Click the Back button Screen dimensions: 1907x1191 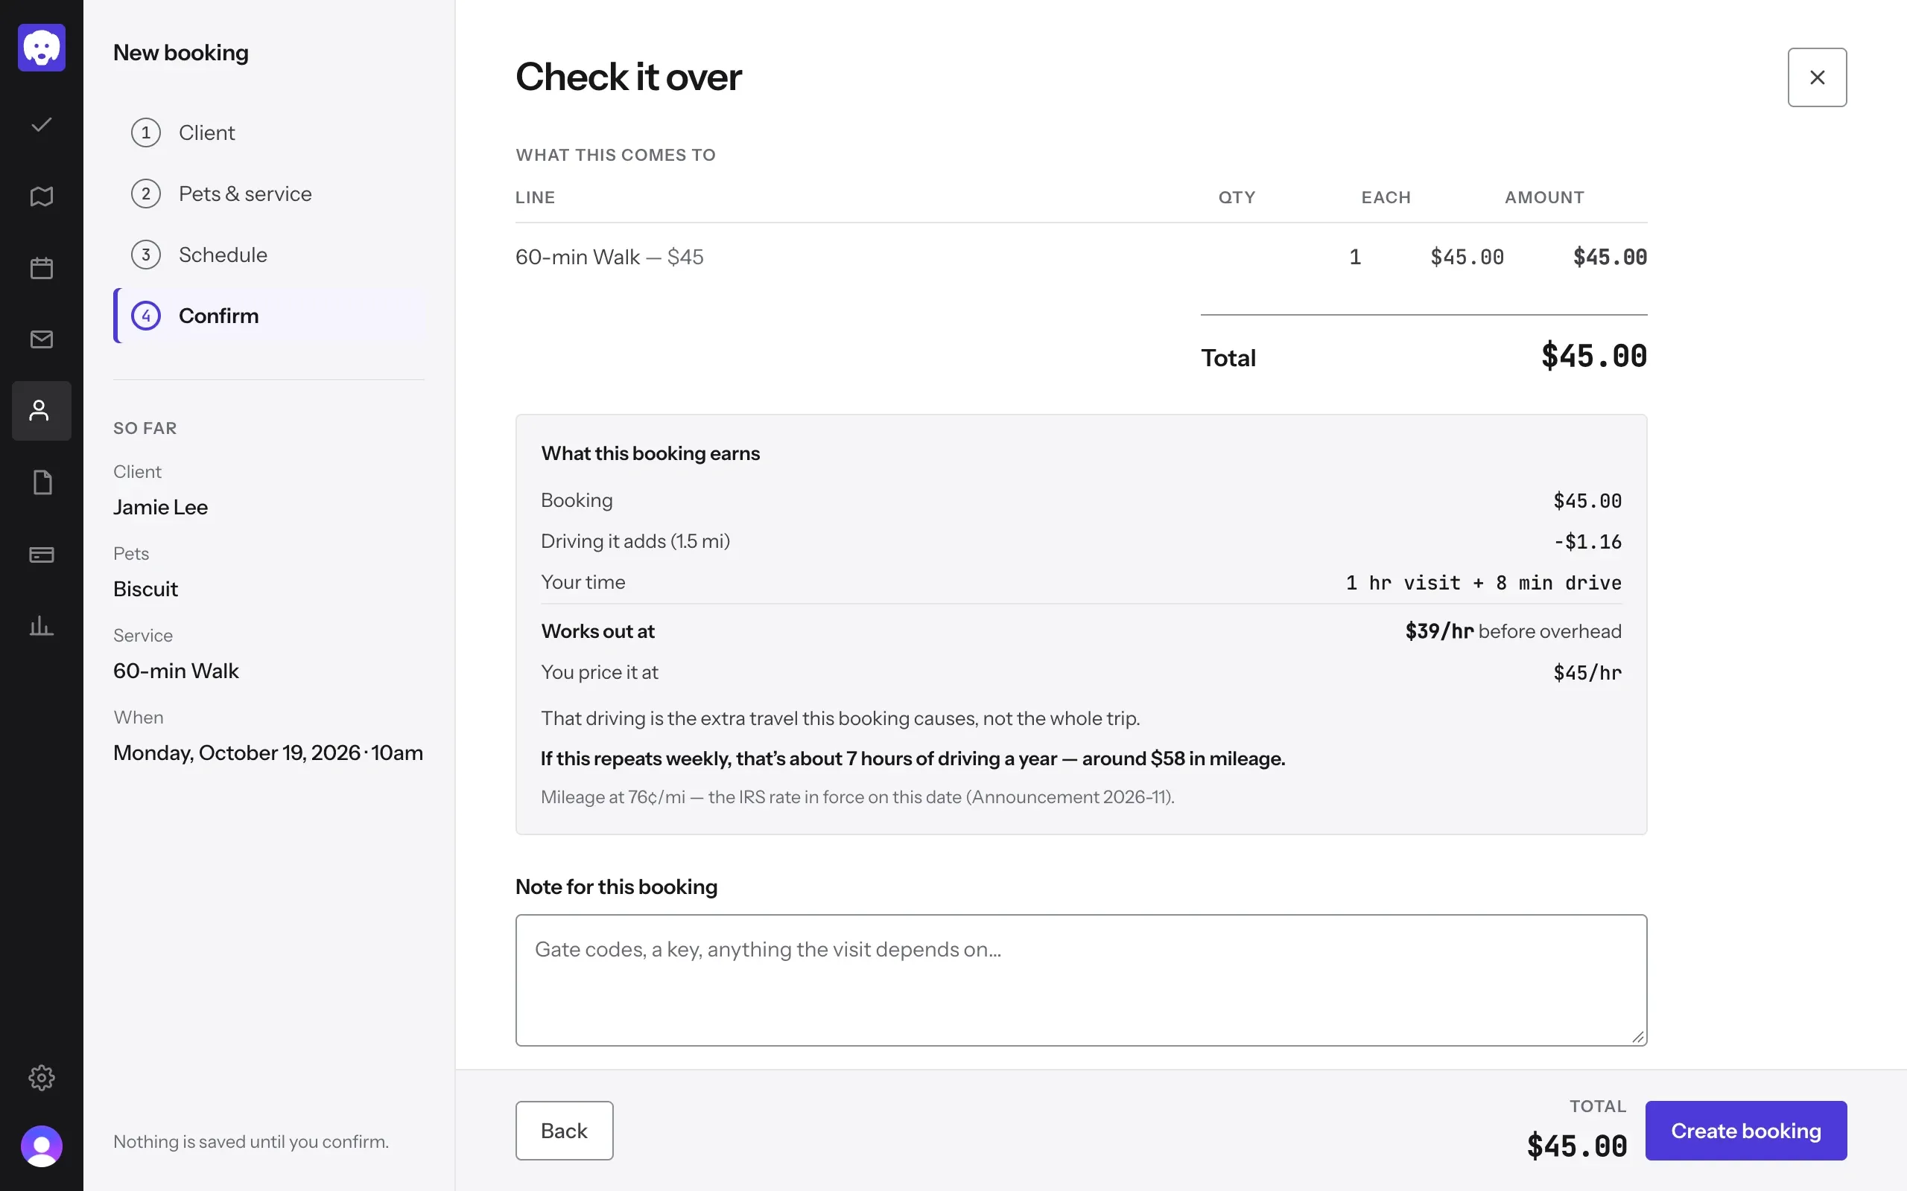[564, 1131]
